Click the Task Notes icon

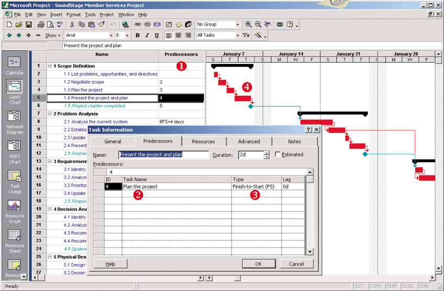click(x=179, y=25)
